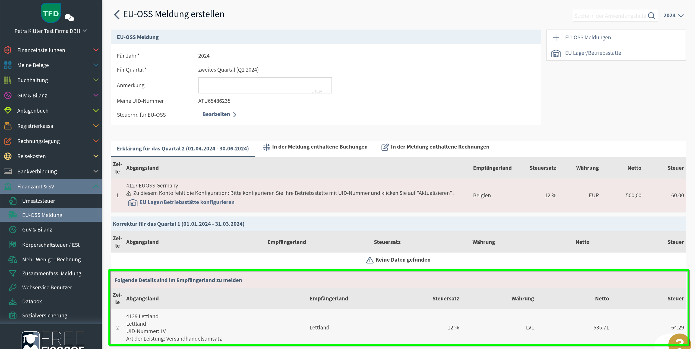Viewport: 695px width, 349px height.
Task: Collapse the Finanzamt & SV section
Action: 96,186
